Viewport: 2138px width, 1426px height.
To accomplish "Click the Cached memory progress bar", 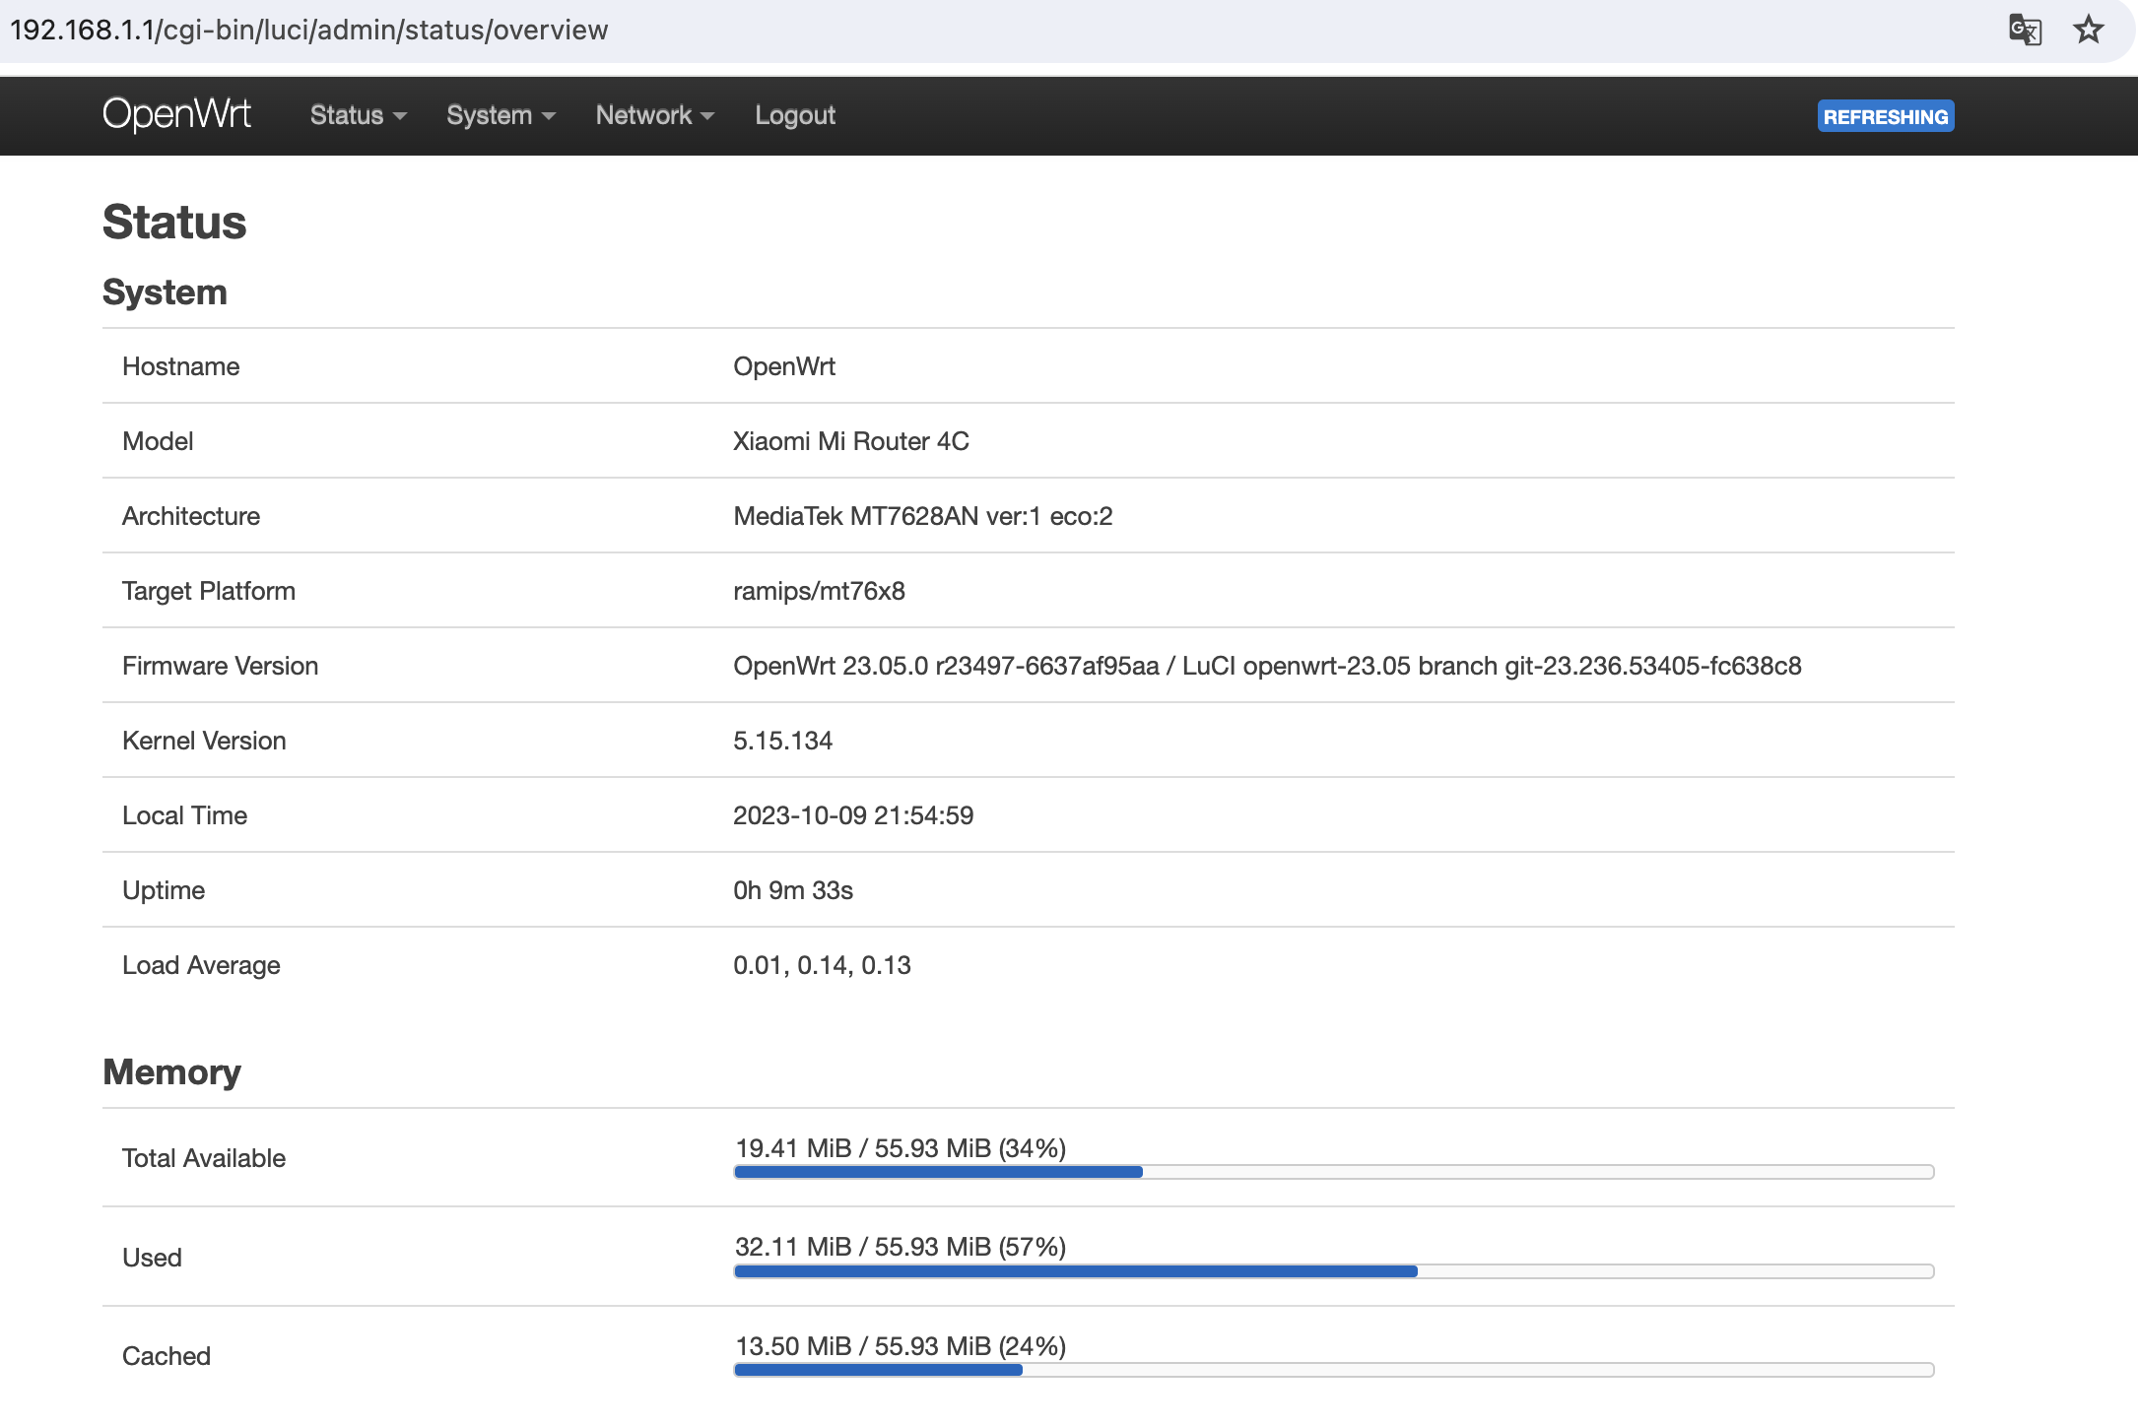I will click(1334, 1370).
